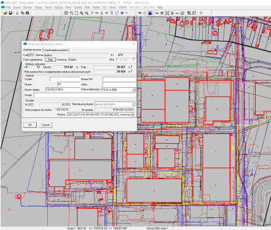
Task: Refresh the map with blue arrows icon
Action: (117, 13)
